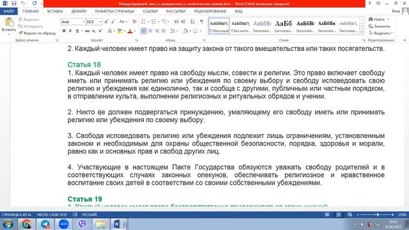Apply the Обычный style
The height and width of the screenshot is (230, 409).
point(219,26)
